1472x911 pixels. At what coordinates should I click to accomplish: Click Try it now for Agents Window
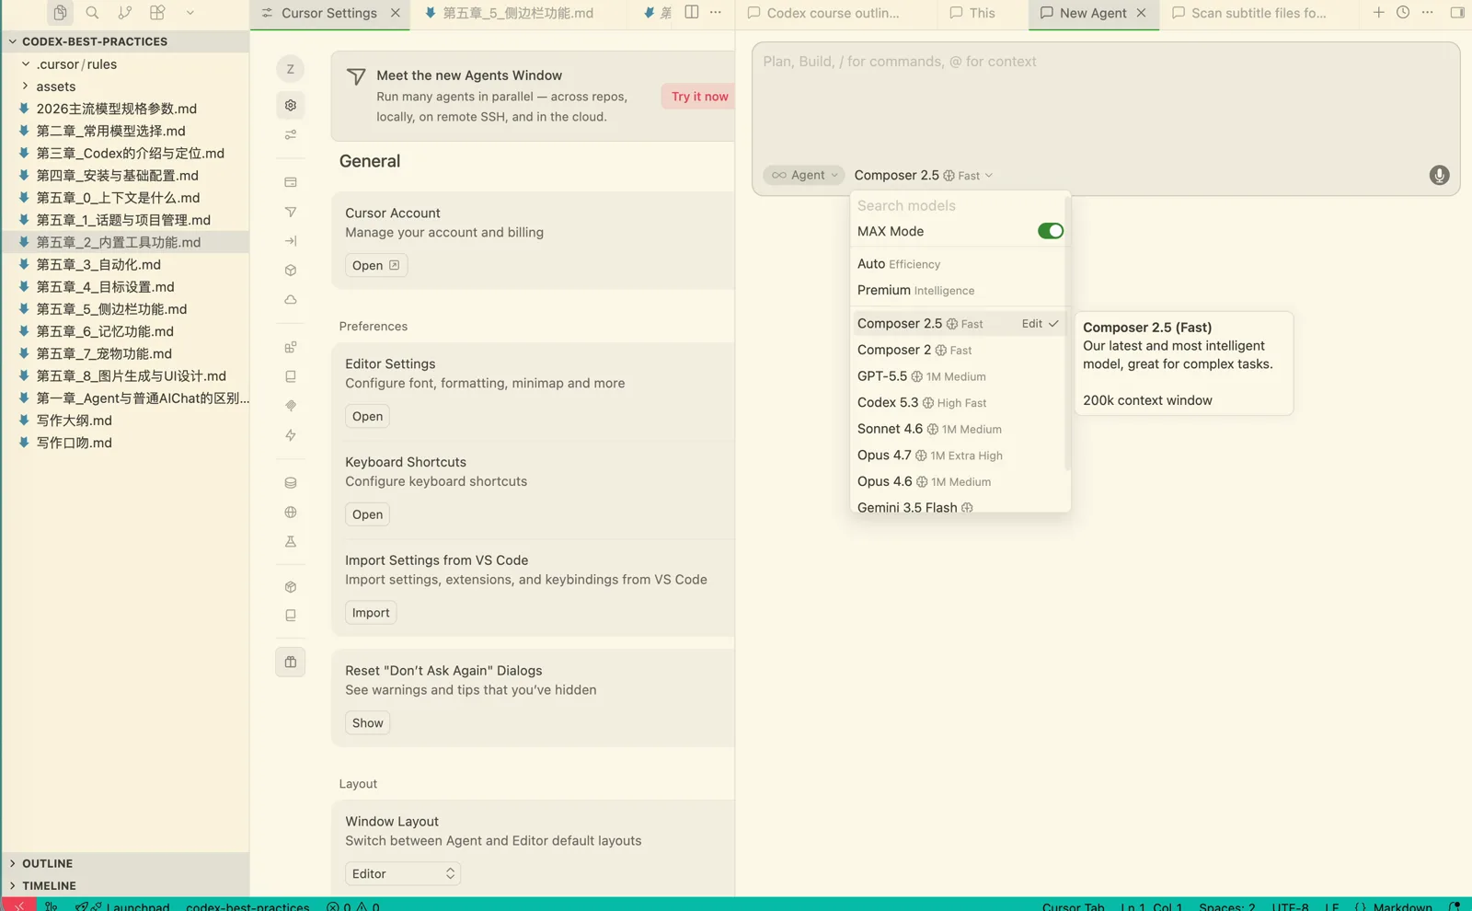[699, 96]
